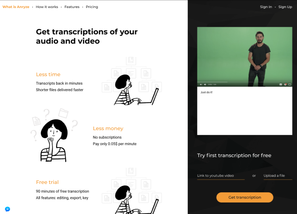The width and height of the screenshot is (297, 214).
Task: Enter fullscreen mode on the video
Action: click(289, 85)
